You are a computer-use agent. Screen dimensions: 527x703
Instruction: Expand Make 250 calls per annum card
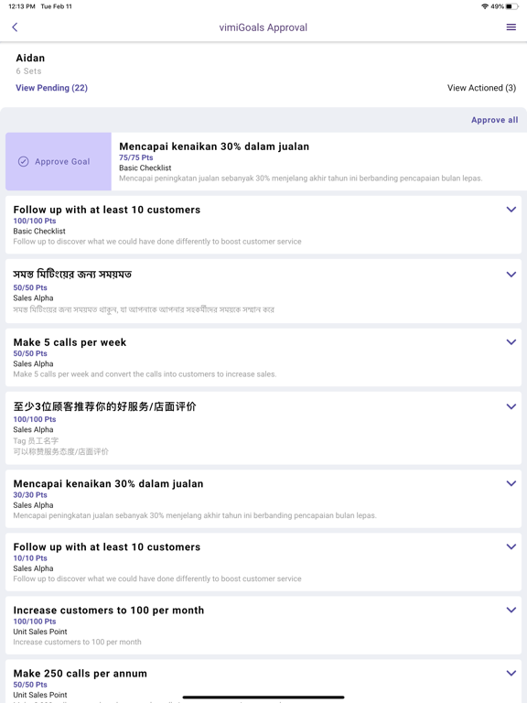coord(511,673)
